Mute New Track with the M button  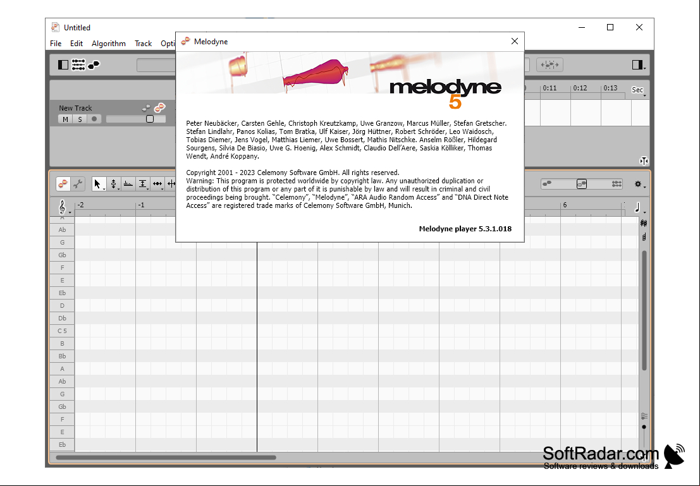(x=65, y=119)
